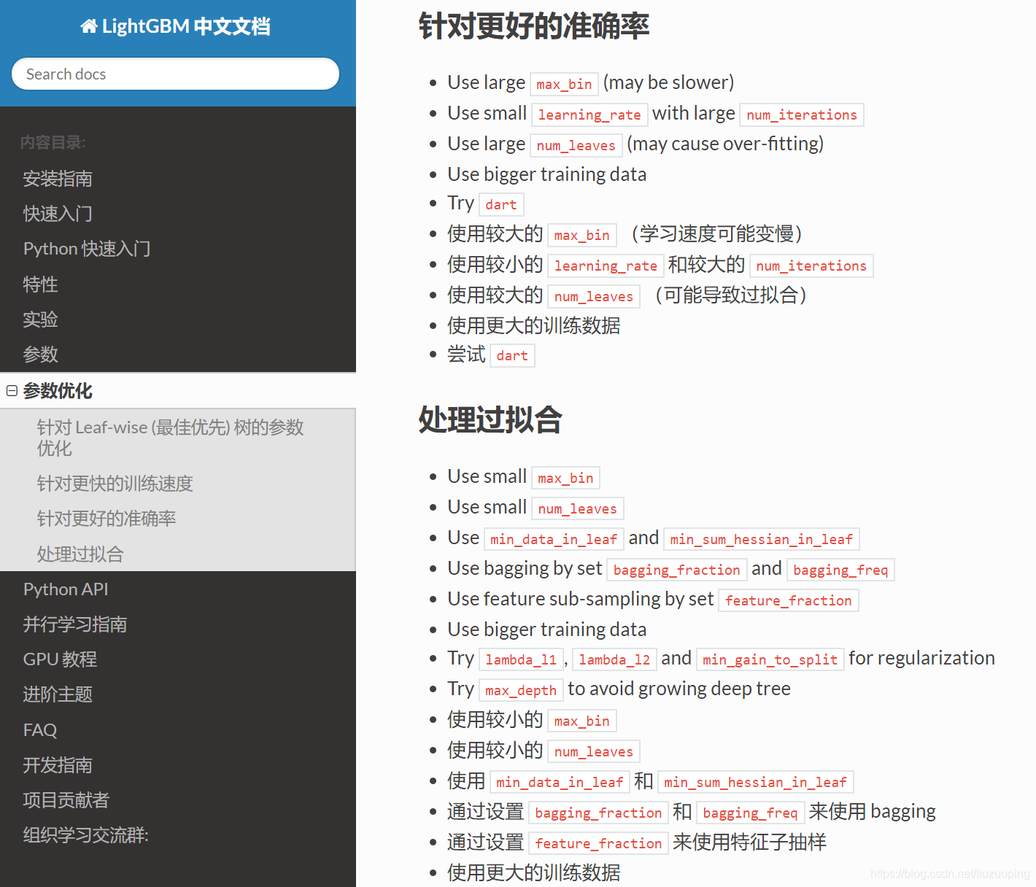Click bagging_freq code before 来使用 bagging
Screen dimensions: 1036x887
coord(750,813)
